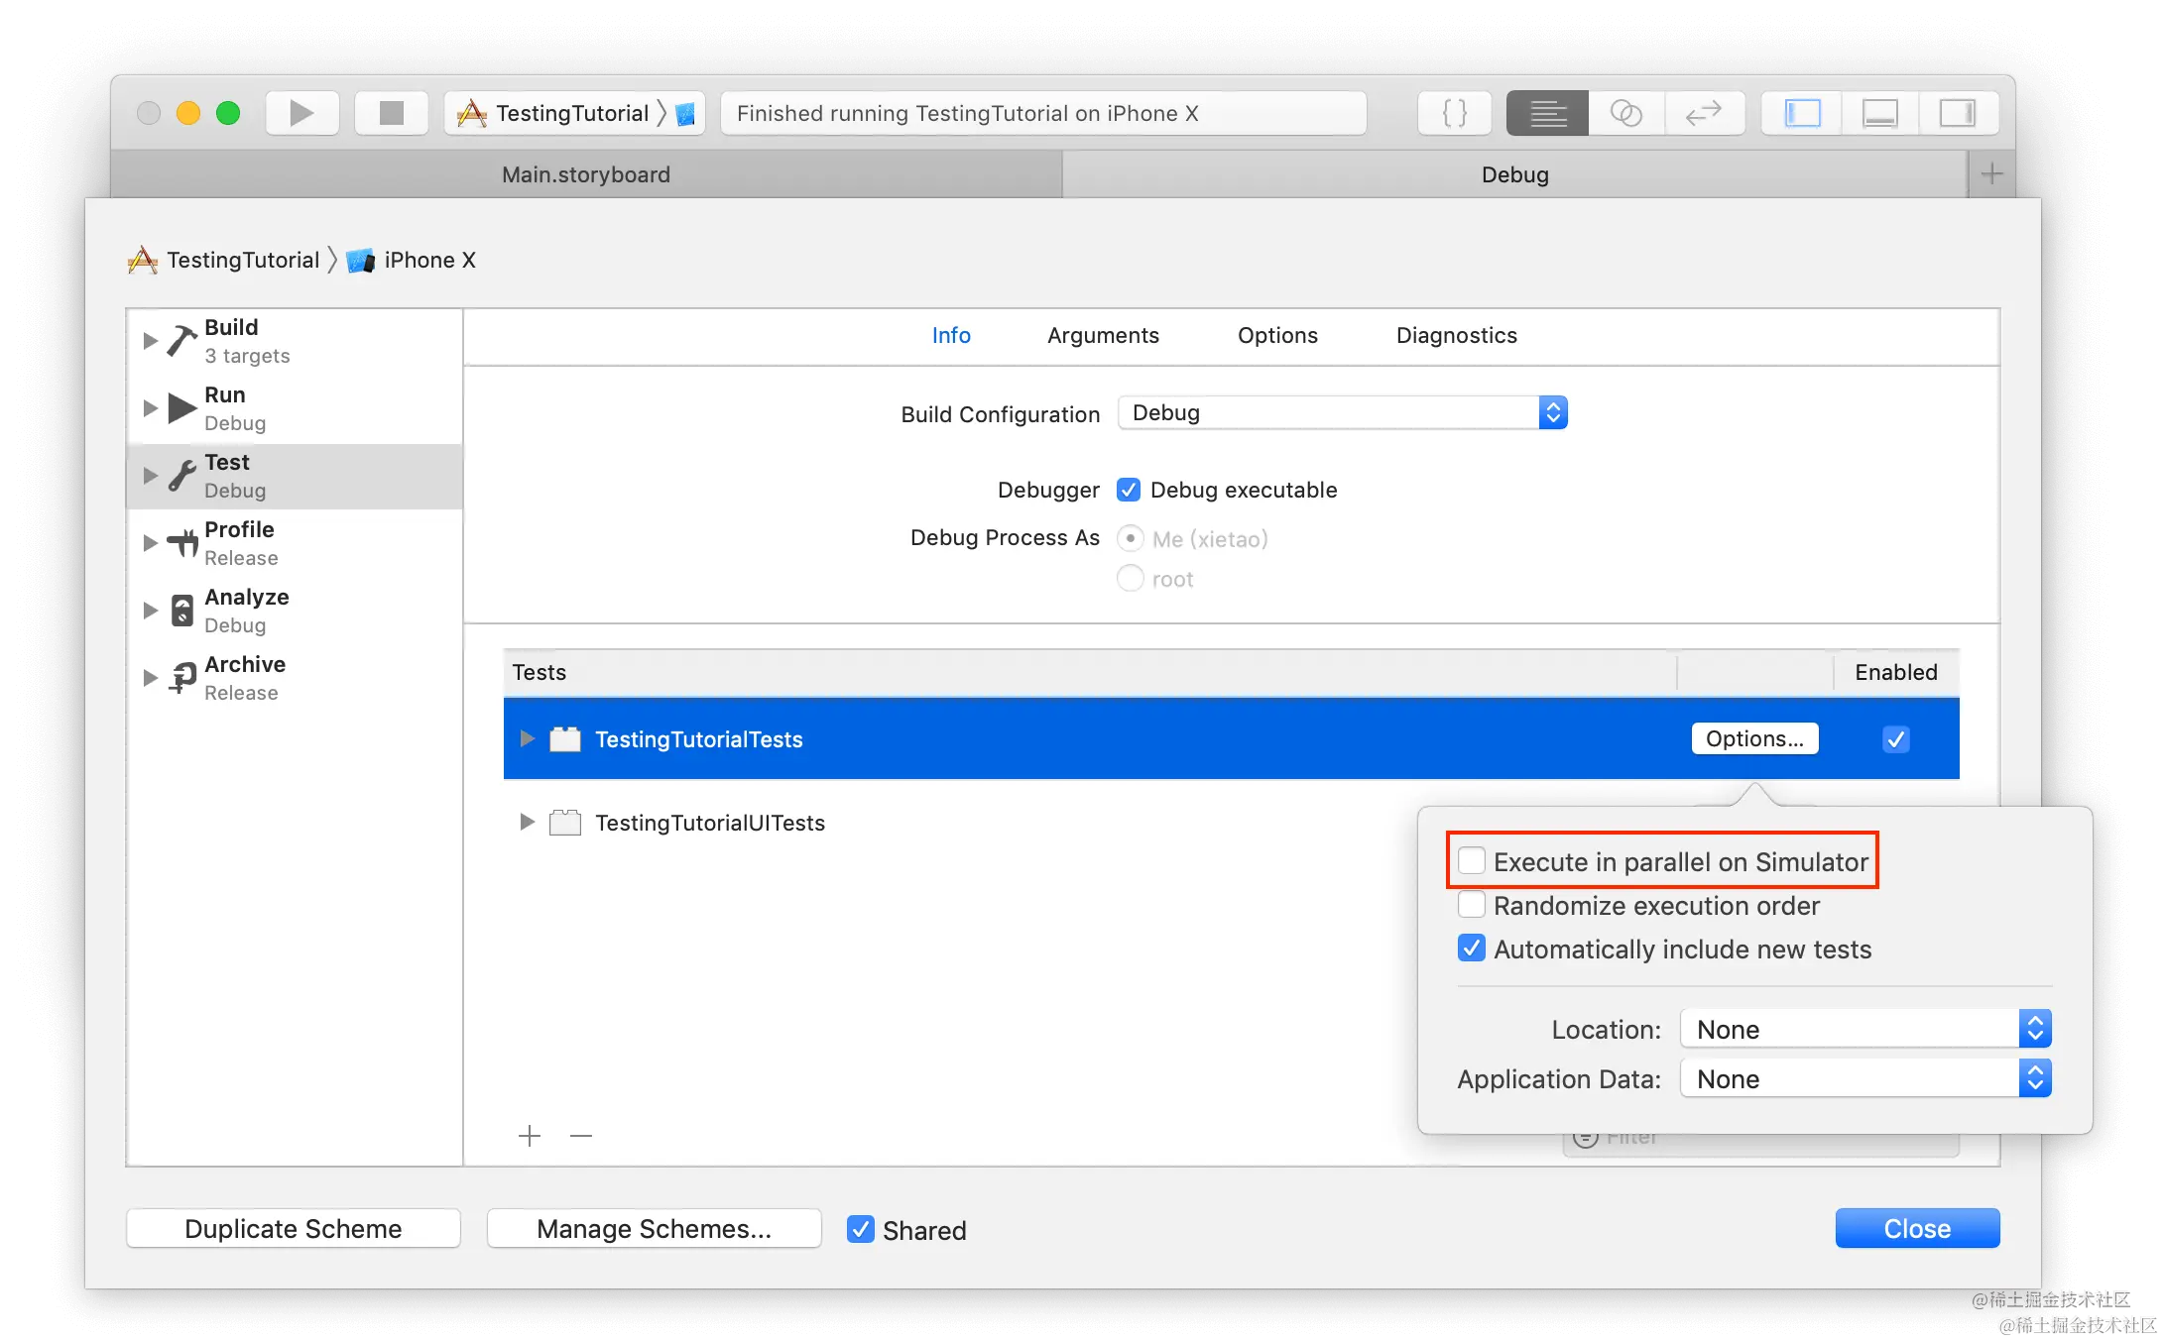Add a test target with plus icon

point(530,1136)
